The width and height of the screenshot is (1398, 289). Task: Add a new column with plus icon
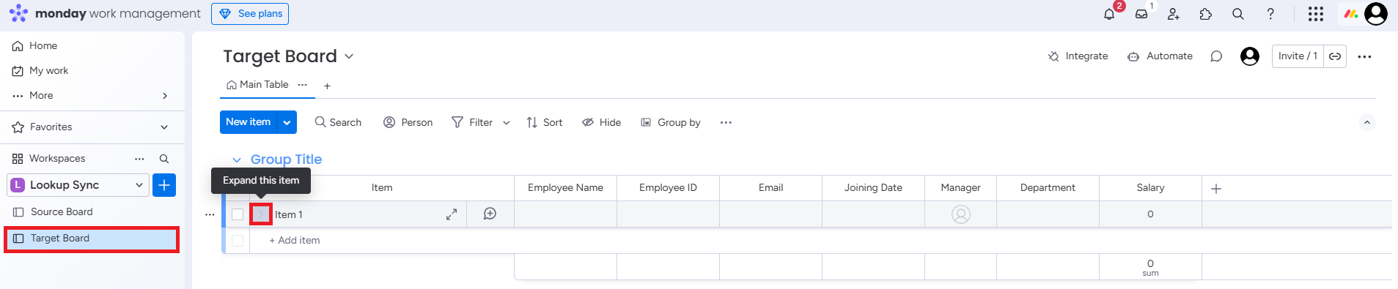[1216, 189]
